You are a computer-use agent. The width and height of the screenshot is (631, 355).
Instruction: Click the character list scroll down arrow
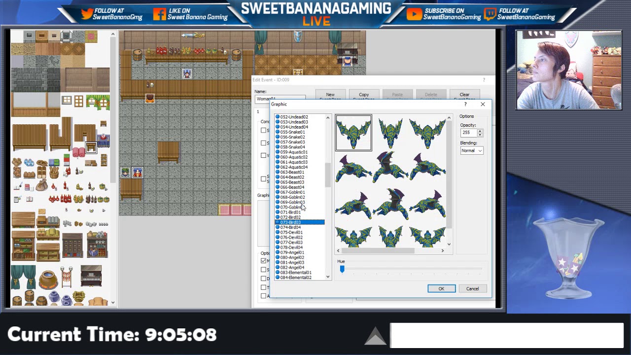click(x=328, y=277)
